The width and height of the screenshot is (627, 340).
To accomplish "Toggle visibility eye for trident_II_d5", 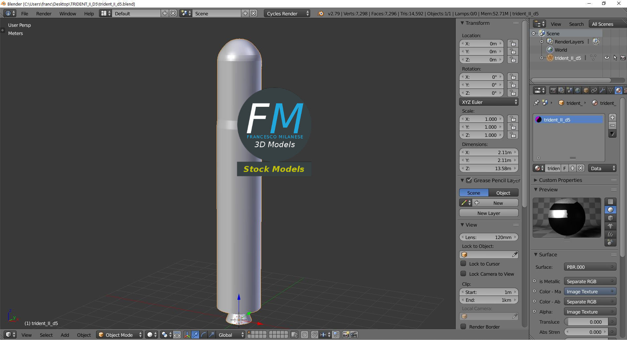I will click(607, 58).
